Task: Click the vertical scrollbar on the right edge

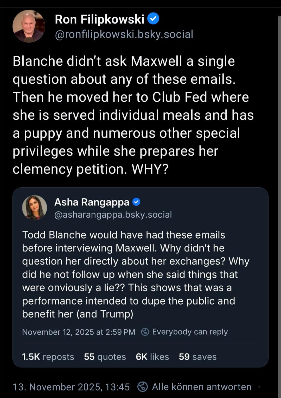Action: click(x=279, y=182)
